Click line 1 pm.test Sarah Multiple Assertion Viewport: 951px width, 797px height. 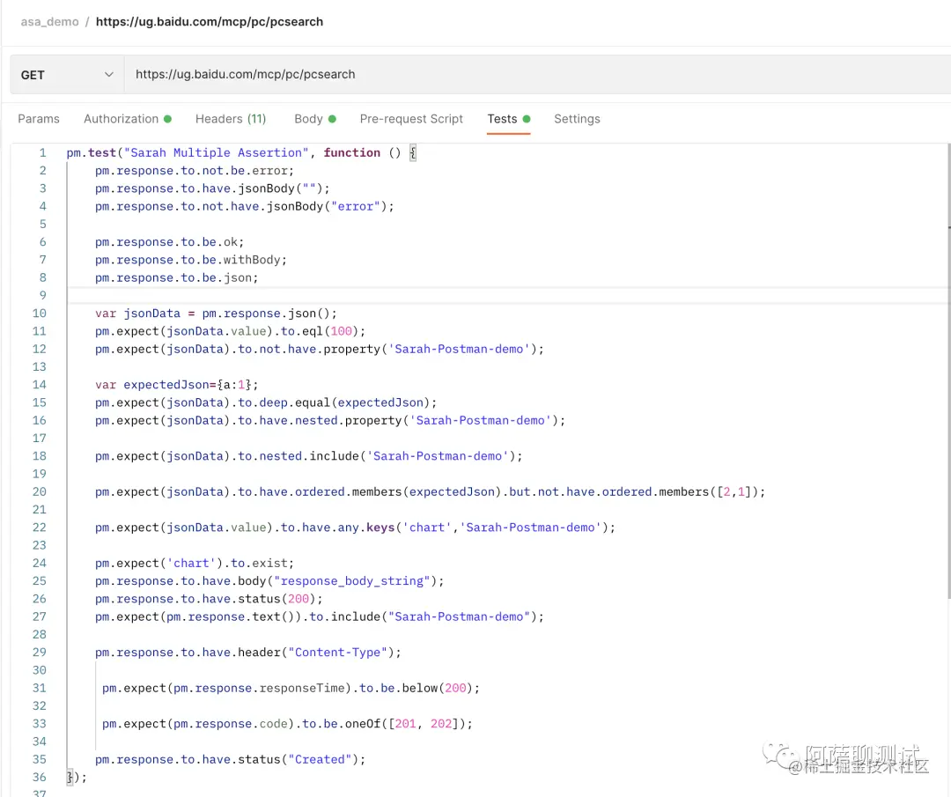click(241, 153)
